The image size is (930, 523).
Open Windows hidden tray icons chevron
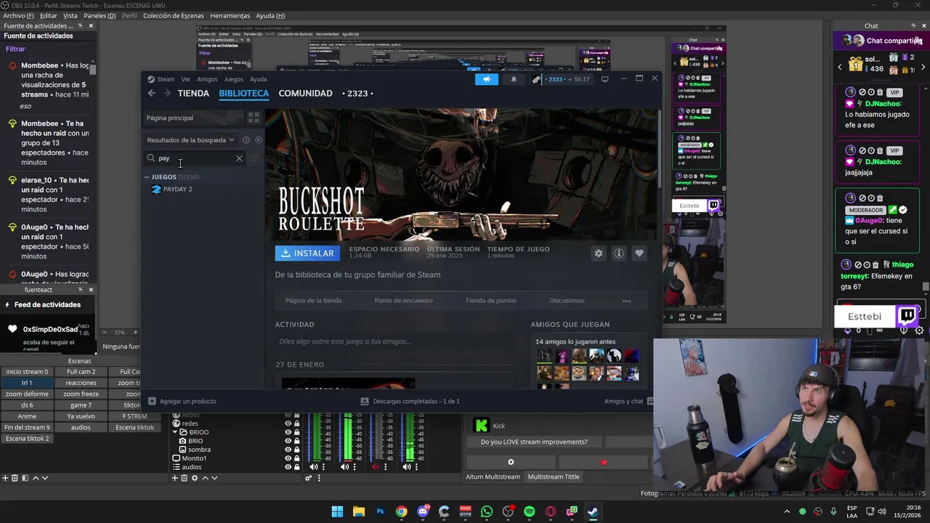tap(786, 511)
